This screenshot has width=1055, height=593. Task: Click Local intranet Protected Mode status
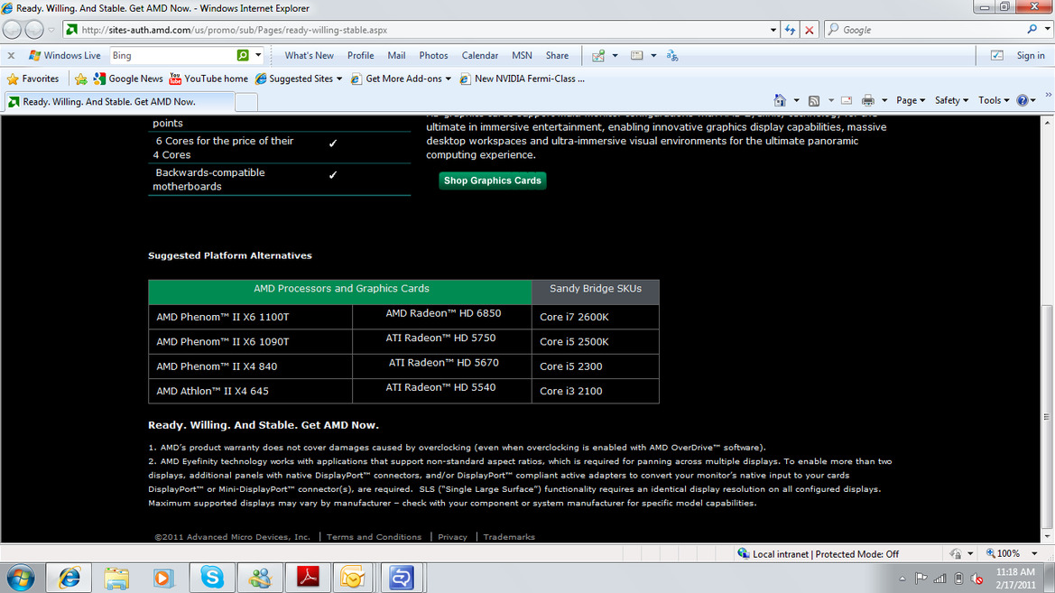(819, 554)
